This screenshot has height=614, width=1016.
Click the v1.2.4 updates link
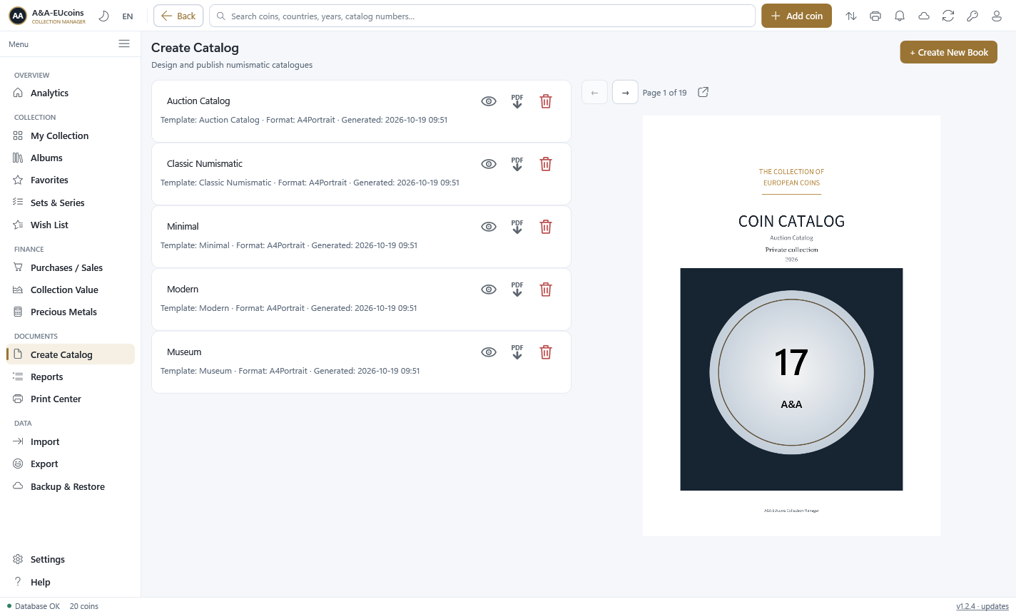[x=982, y=606]
